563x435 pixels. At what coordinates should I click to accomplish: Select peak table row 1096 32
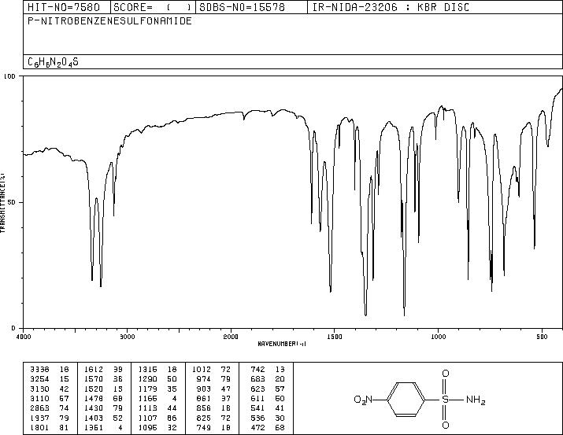coord(158,428)
